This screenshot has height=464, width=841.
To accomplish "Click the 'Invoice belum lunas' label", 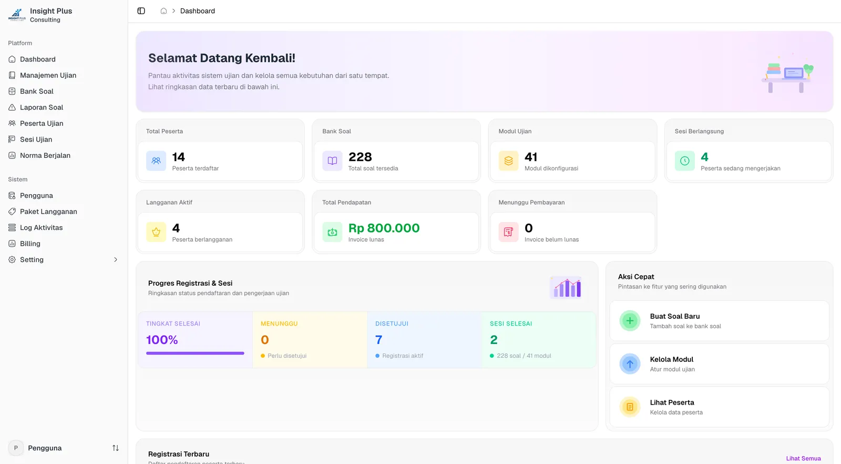I will [x=551, y=239].
